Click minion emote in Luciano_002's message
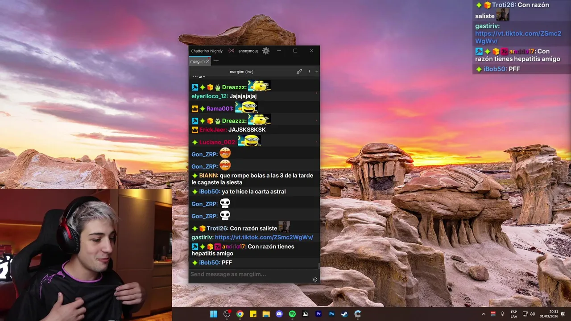Screen dimensions: 571x321 tap(249, 141)
